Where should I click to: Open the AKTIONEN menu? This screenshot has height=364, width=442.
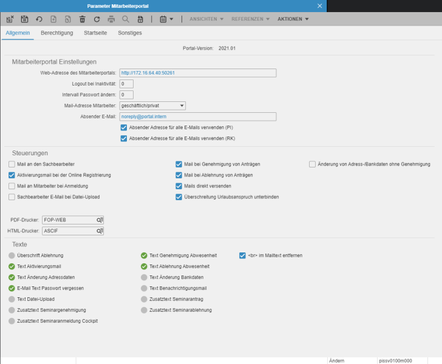(x=293, y=19)
